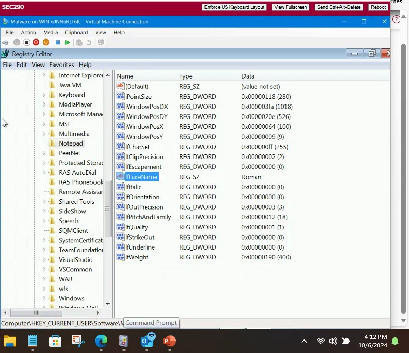Click the Ctrl+Alt+Delete toolbar icon in VM Connection
This screenshot has width=409, height=353.
pyautogui.click(x=5, y=42)
